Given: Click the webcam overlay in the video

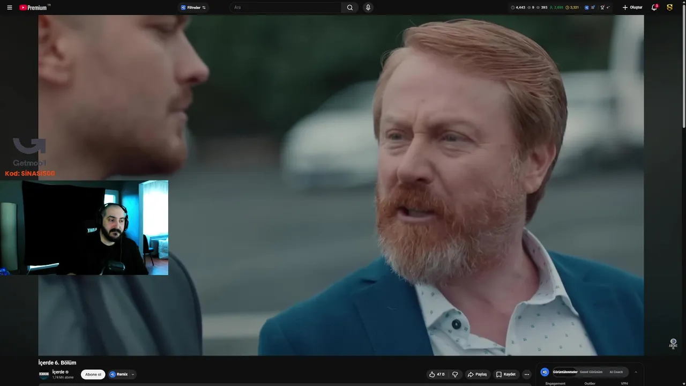Looking at the screenshot, I should point(84,228).
